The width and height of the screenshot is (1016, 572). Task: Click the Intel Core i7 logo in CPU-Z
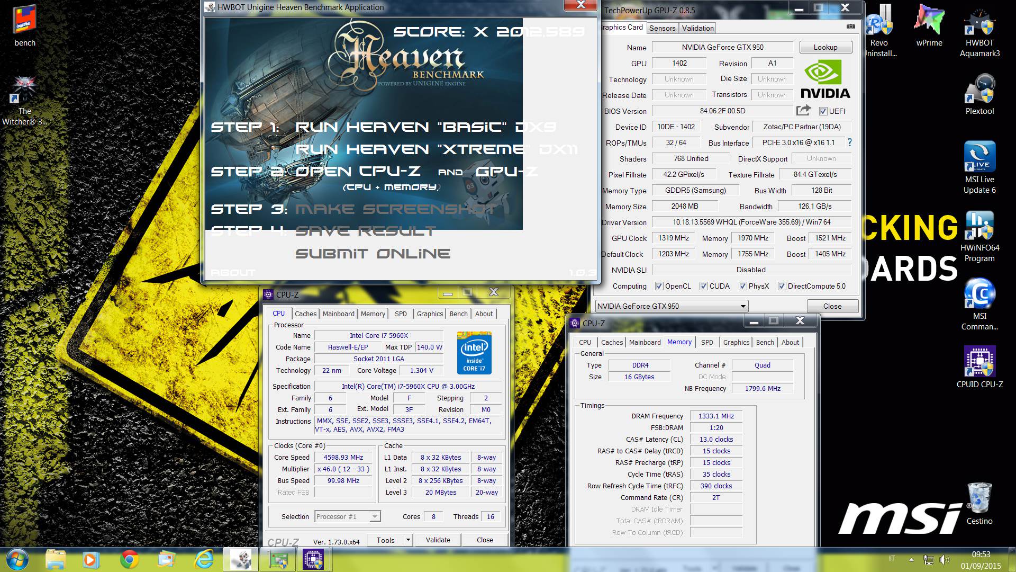click(x=474, y=353)
